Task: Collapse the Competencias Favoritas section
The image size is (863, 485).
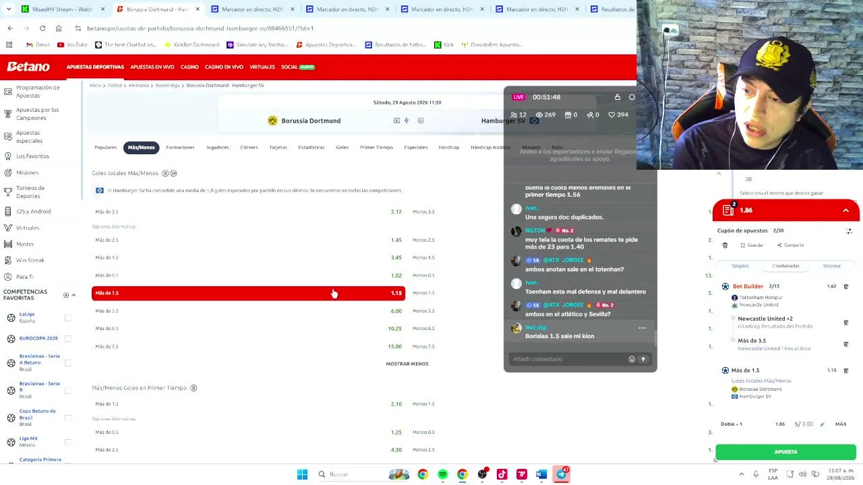Action: pos(73,295)
